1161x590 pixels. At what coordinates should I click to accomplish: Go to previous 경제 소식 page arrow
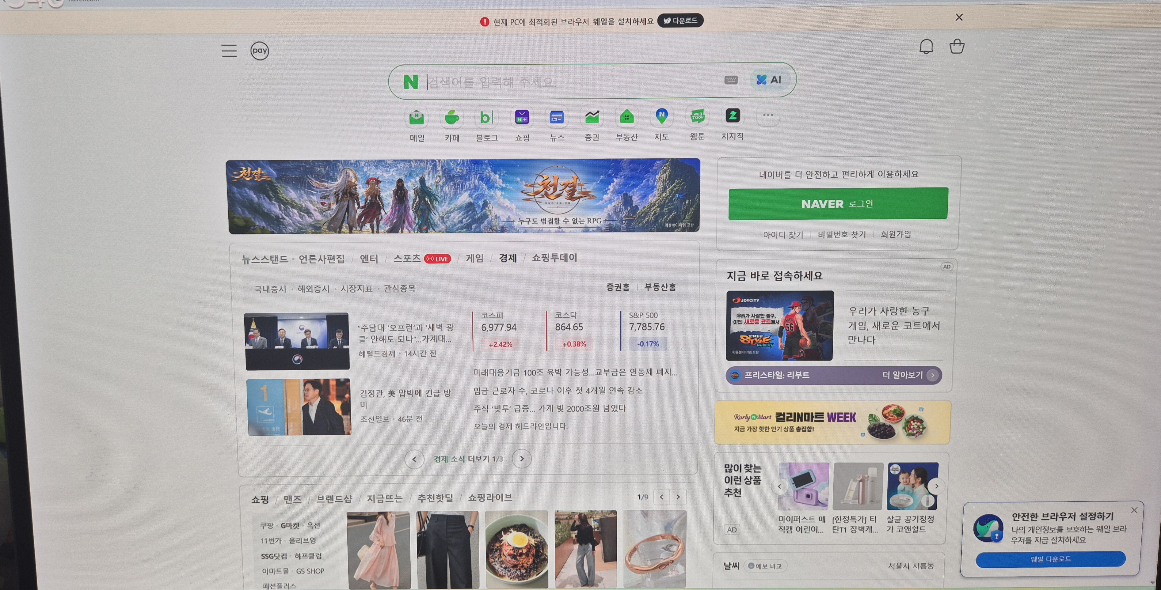(414, 460)
